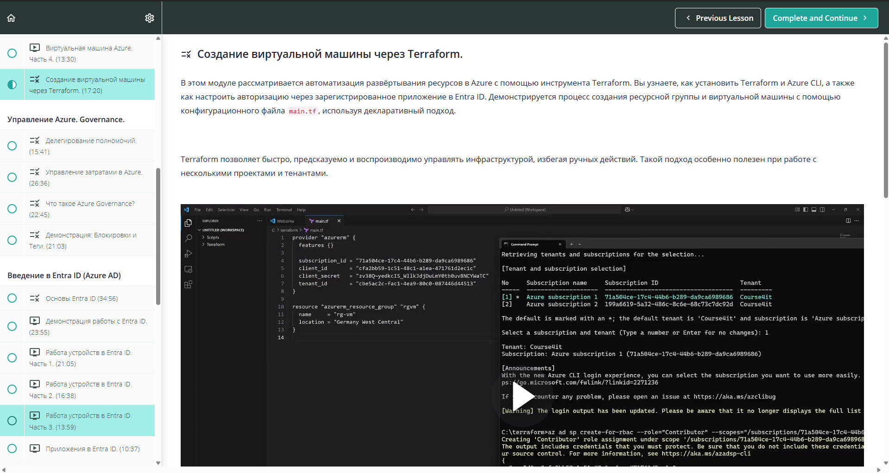
Task: Click video icon of Работа устройств в Entra ID Часть 3
Action: pos(35,415)
